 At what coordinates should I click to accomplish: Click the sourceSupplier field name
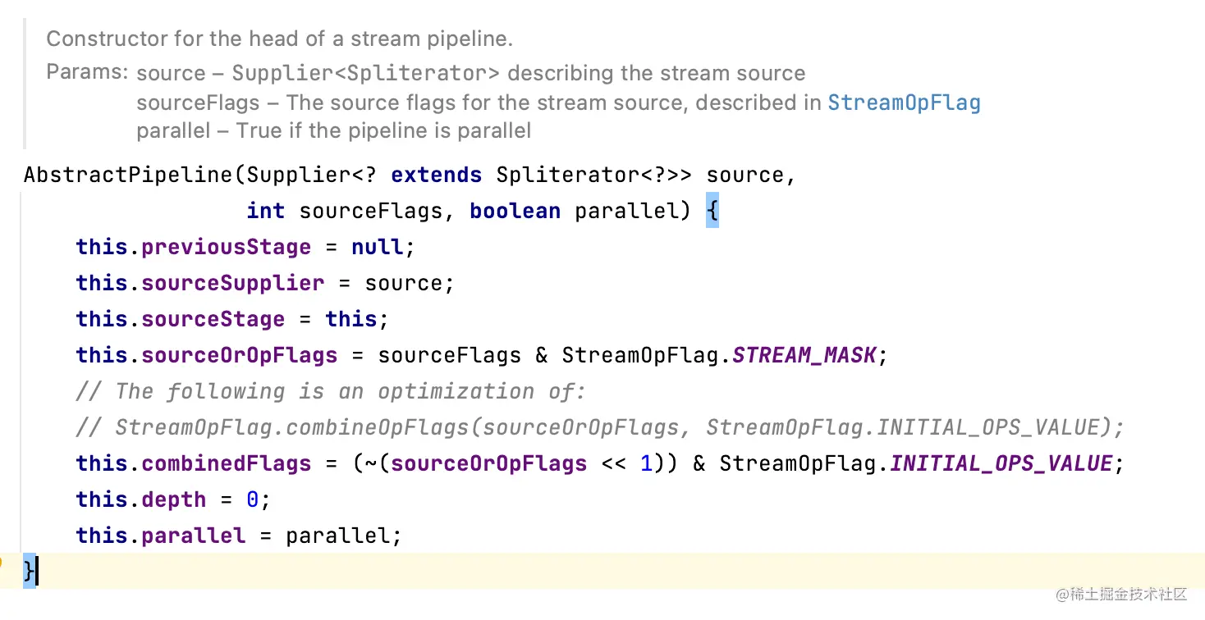pyautogui.click(x=233, y=283)
